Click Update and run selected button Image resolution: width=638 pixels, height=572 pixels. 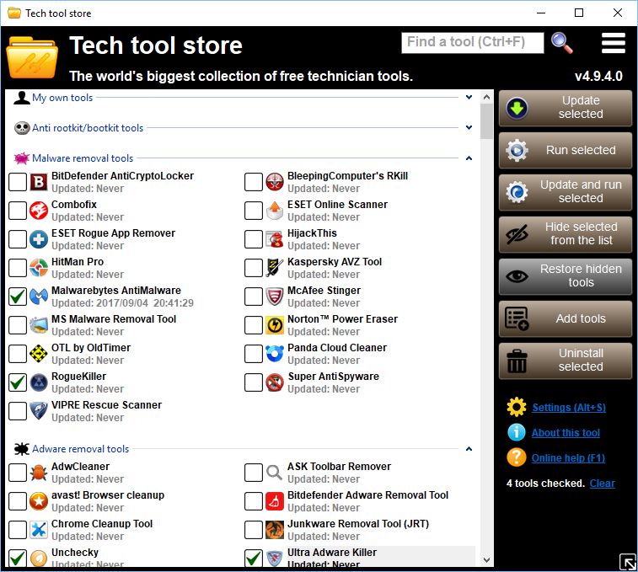point(566,192)
